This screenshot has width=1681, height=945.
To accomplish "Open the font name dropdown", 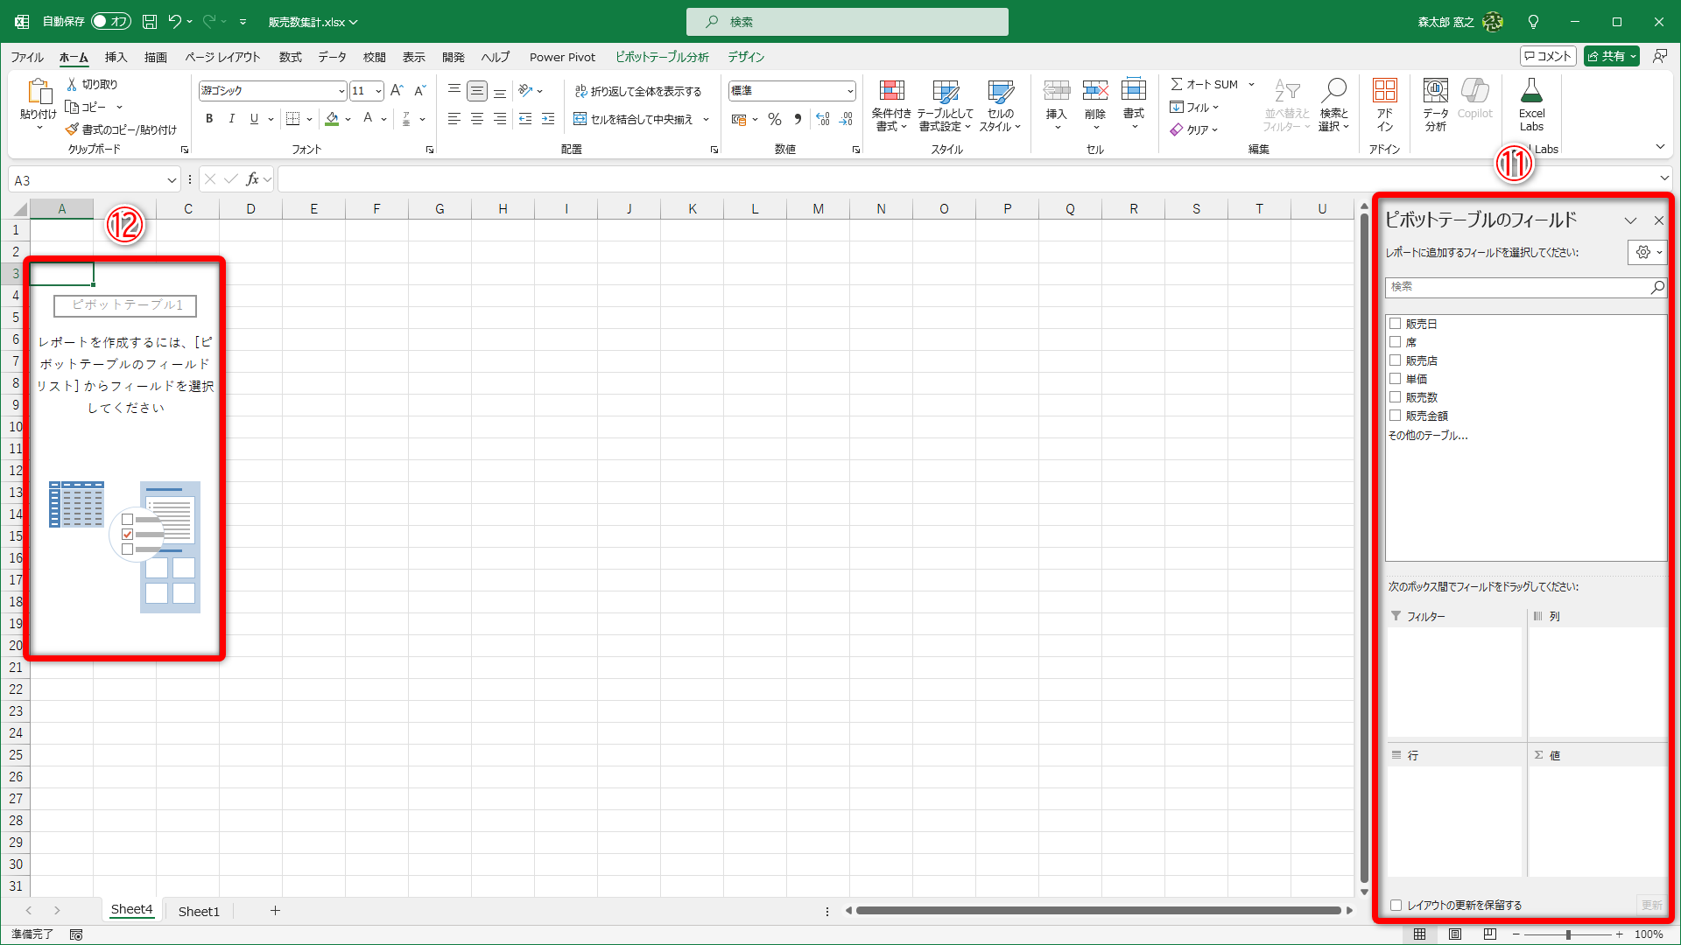I will (x=341, y=91).
